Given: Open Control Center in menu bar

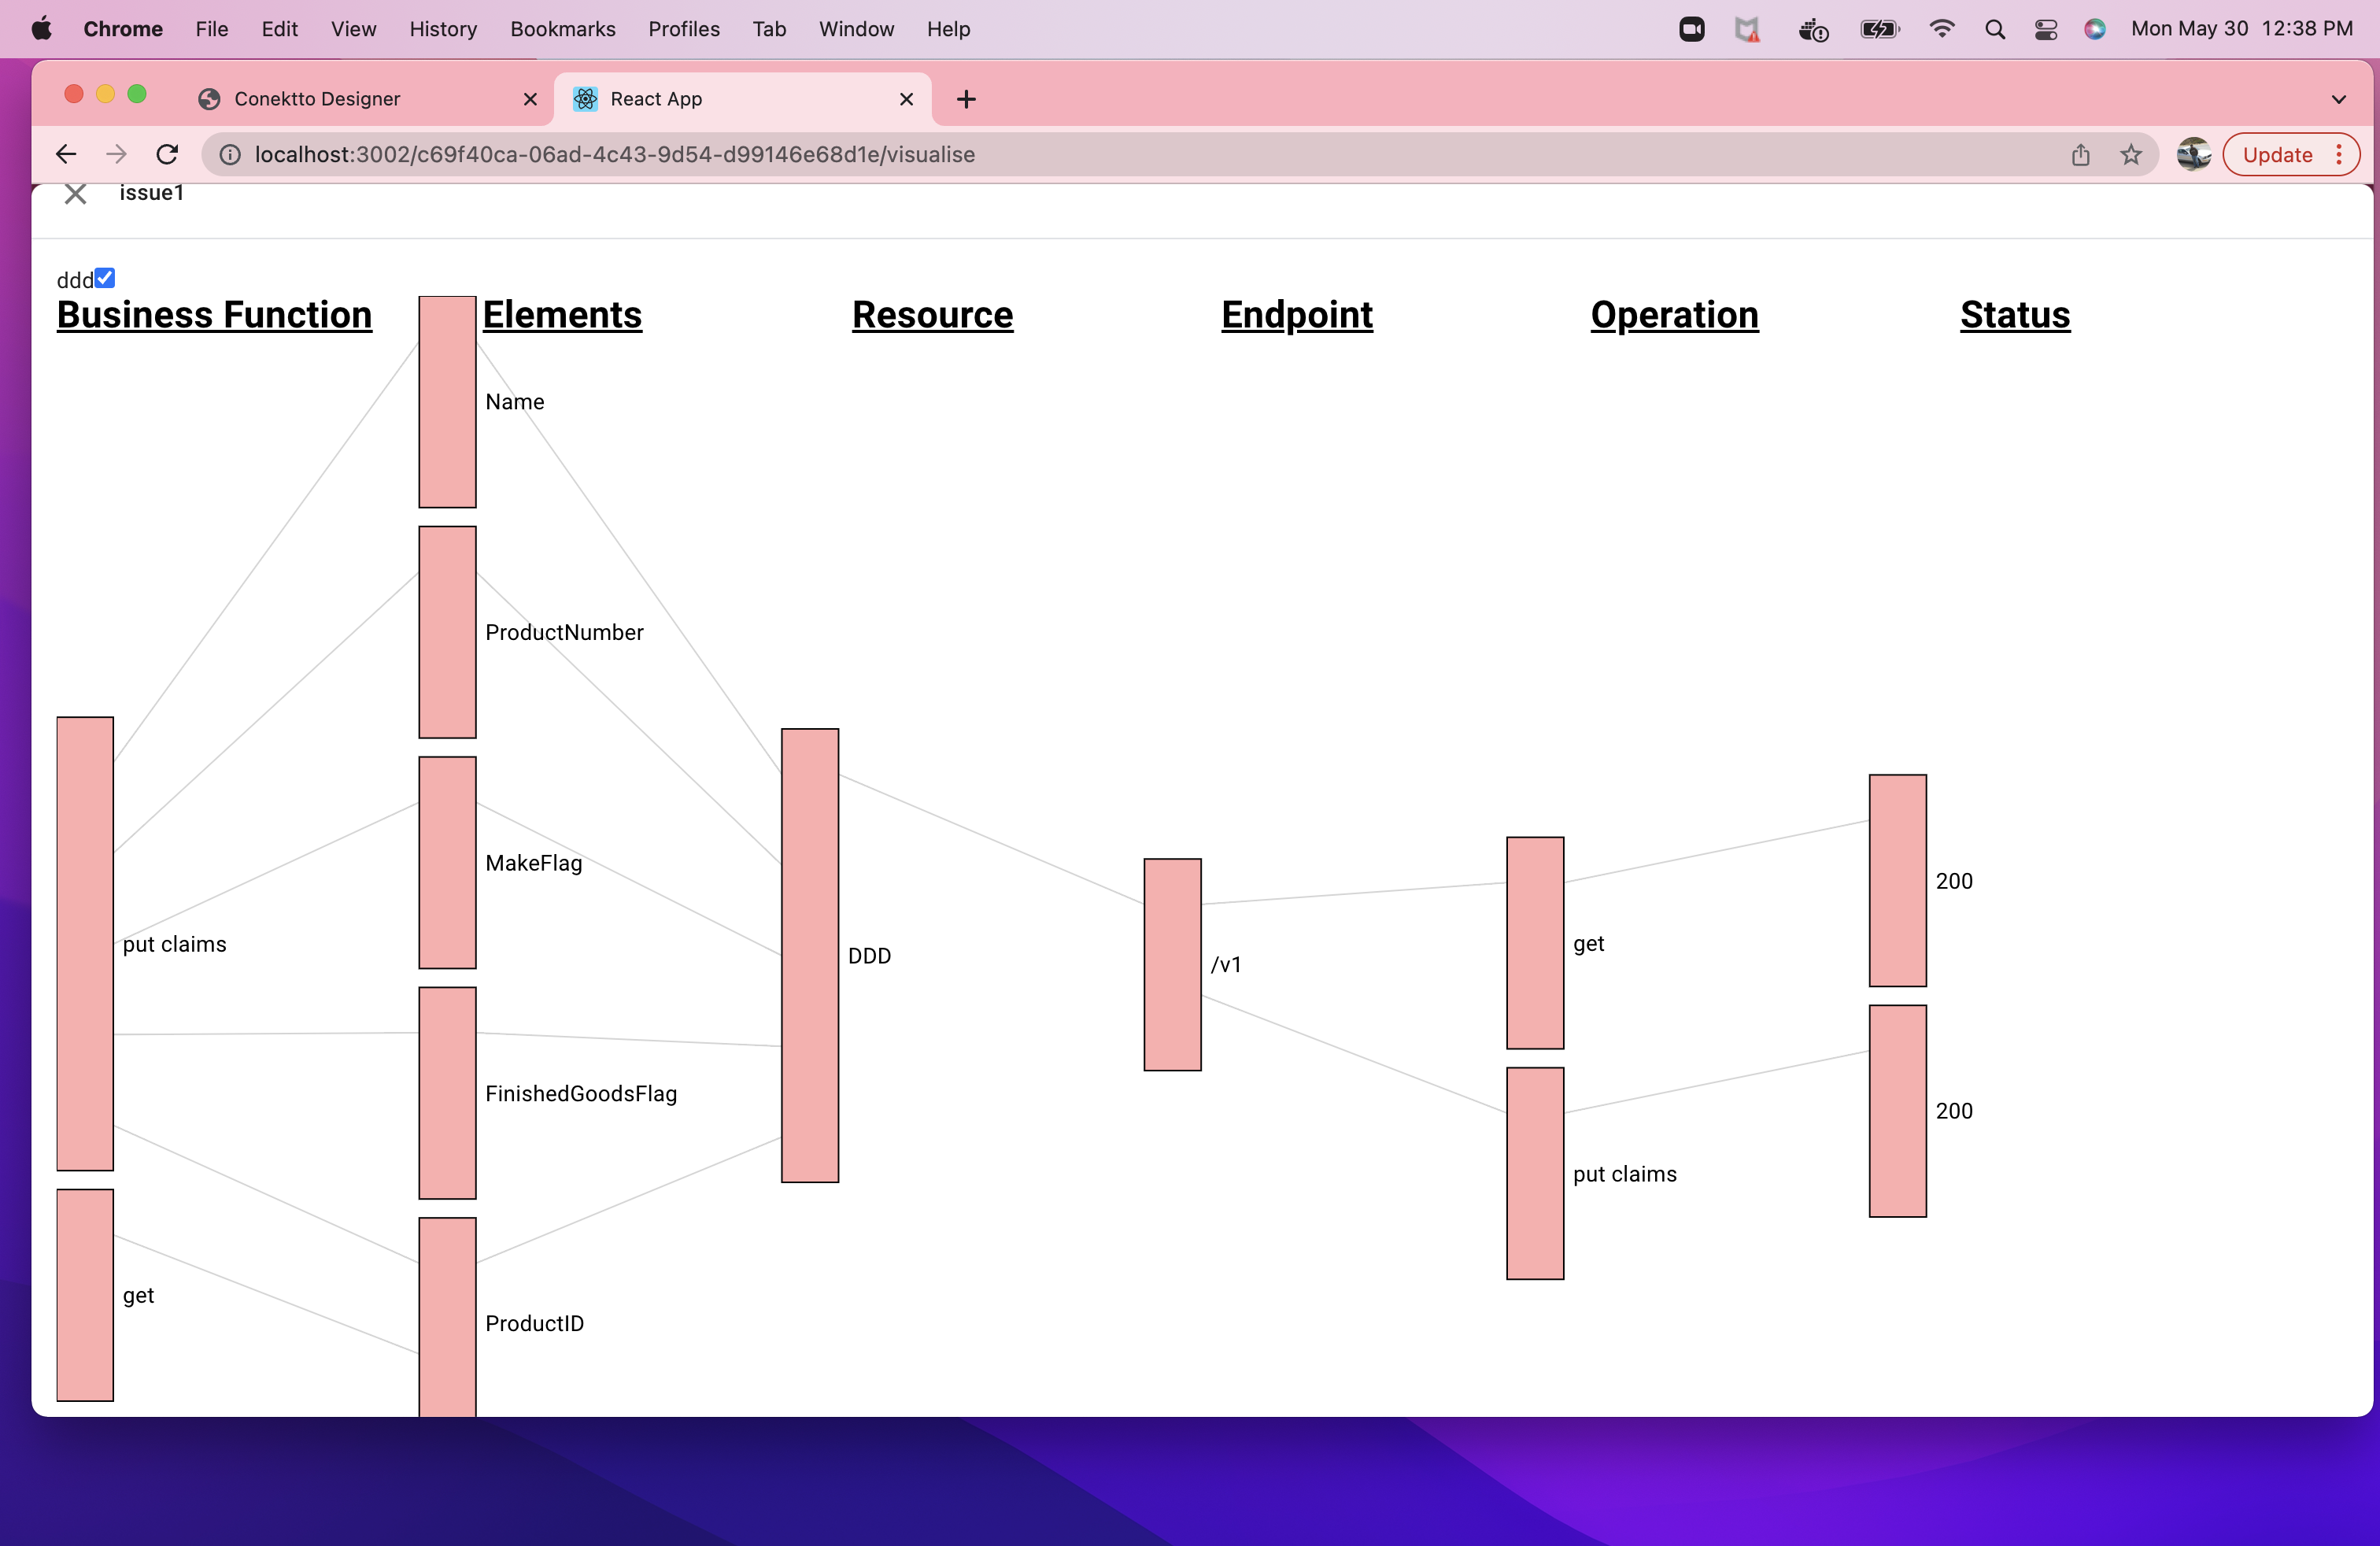Looking at the screenshot, I should pyautogui.click(x=2045, y=29).
